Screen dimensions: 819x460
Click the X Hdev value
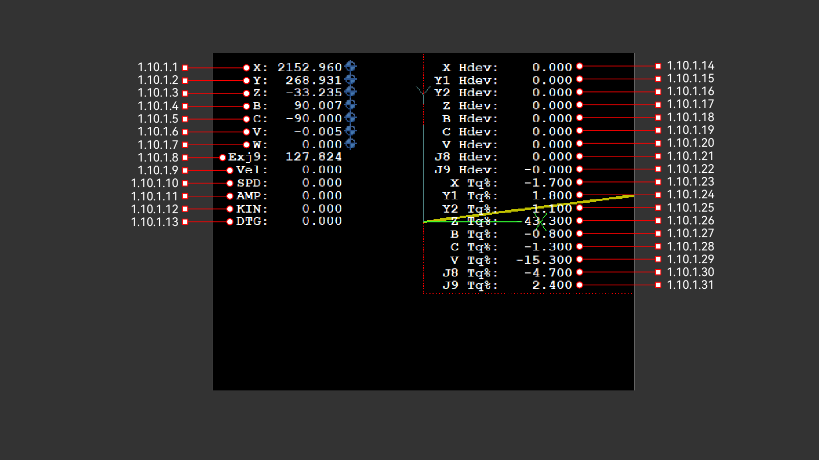click(552, 67)
